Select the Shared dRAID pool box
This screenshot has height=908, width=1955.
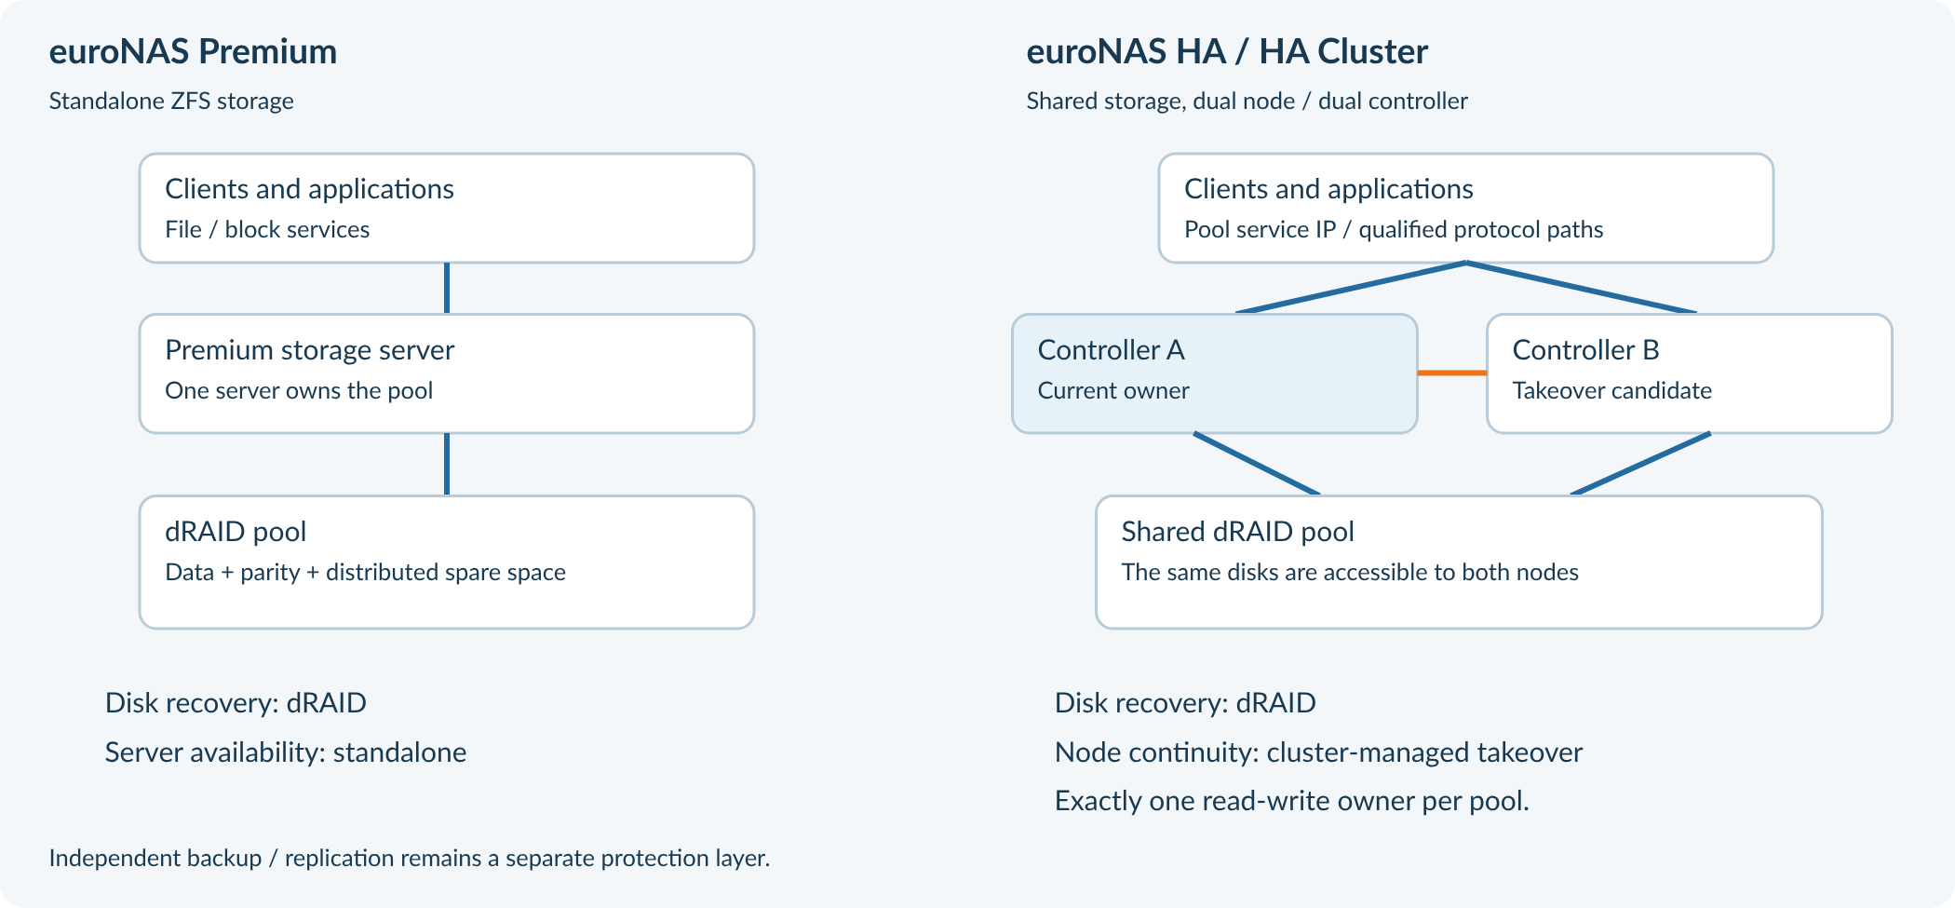point(1459,562)
